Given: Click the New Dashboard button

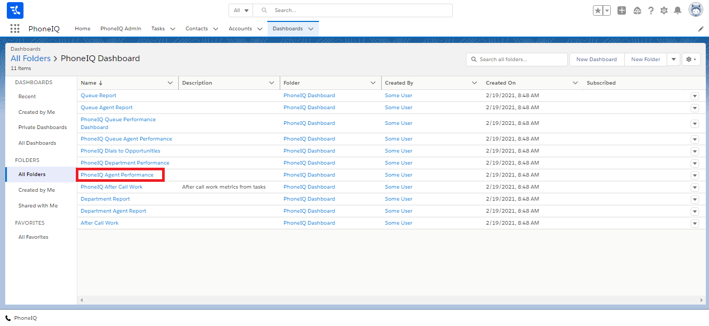Looking at the screenshot, I should coord(597,60).
